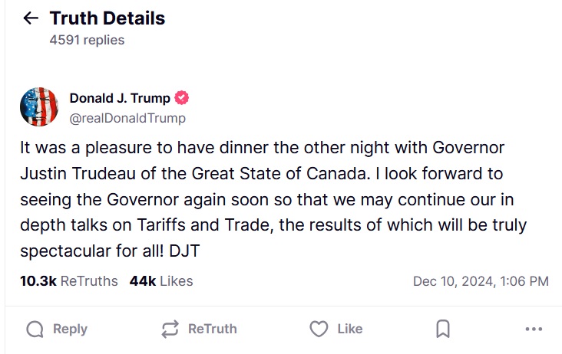This screenshot has height=354, width=562.
Task: Toggle the bookmark icon on this post
Action: pyautogui.click(x=443, y=329)
